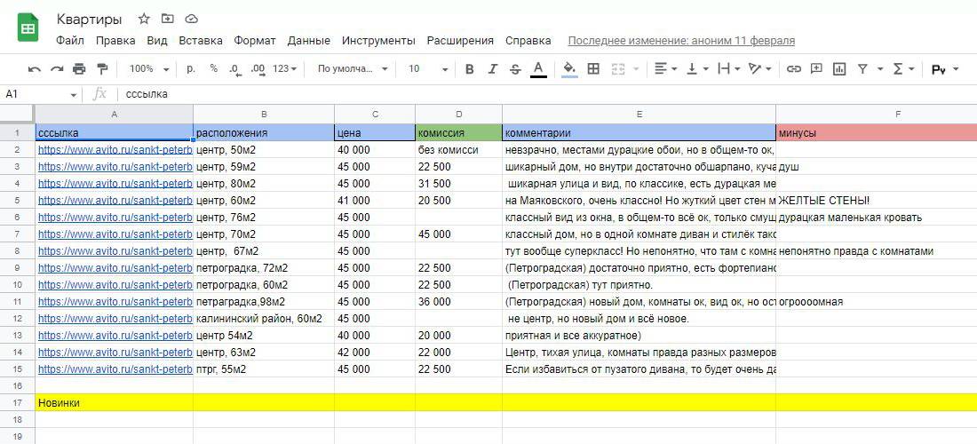Click the formula bar input showing сссылка
977x444 pixels.
click(548, 95)
